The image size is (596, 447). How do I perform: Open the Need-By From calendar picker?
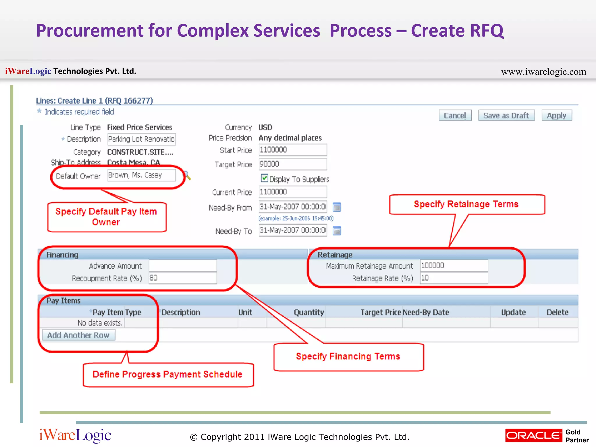point(337,207)
